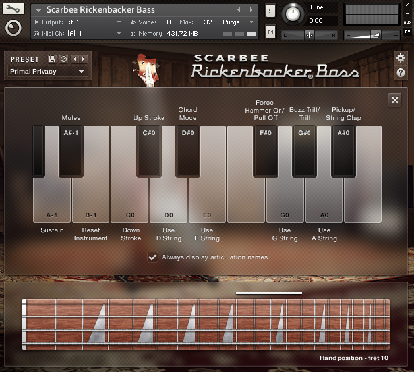Click the Max voices value 32

[208, 22]
